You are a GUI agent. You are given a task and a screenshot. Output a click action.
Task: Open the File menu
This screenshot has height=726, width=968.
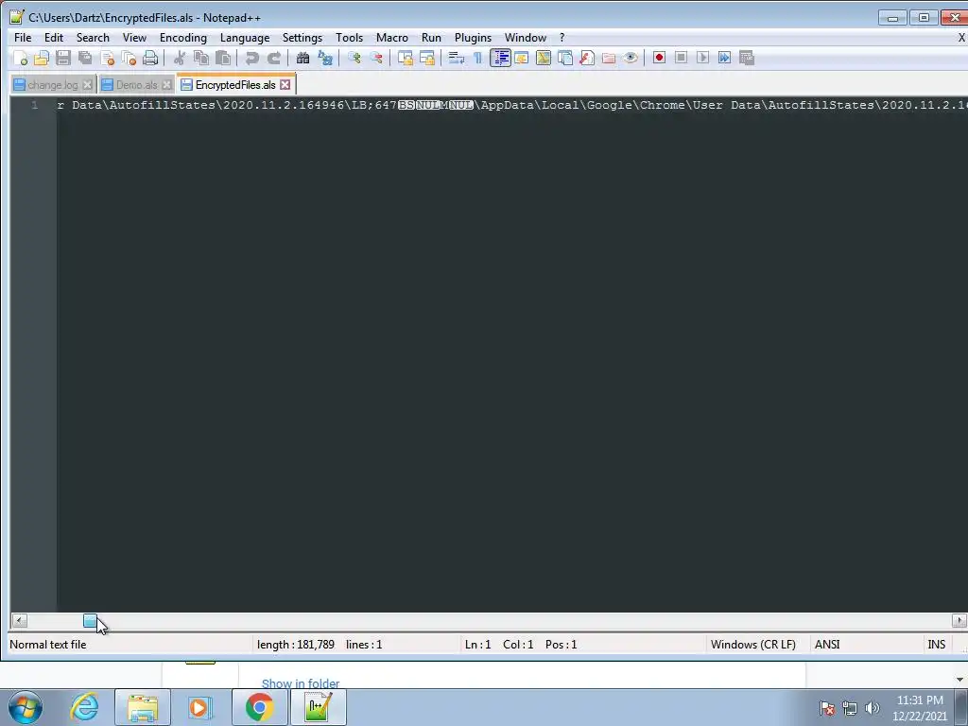coord(23,38)
